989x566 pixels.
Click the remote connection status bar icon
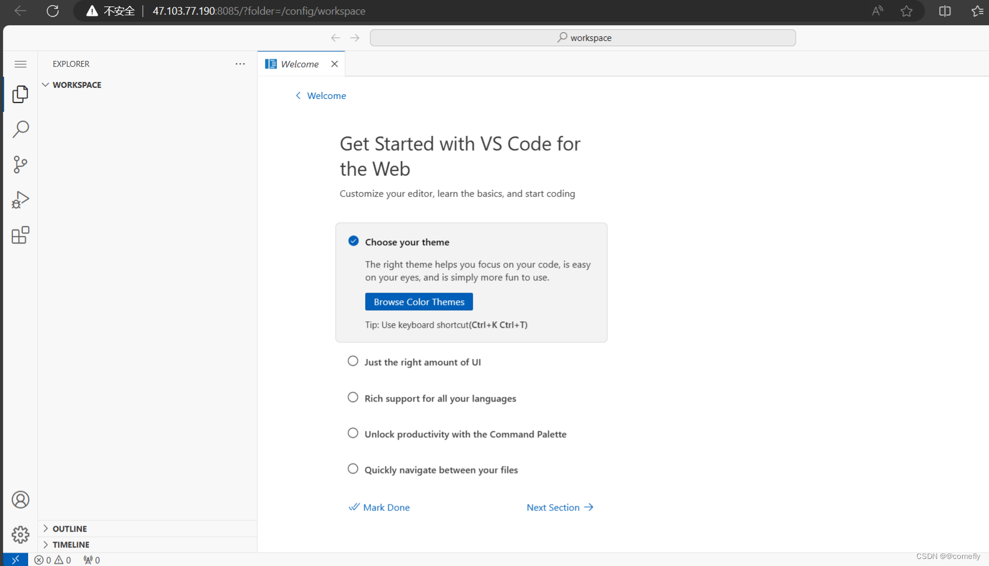(x=15, y=560)
